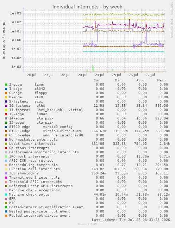Click the 'Avg:' column header
This screenshot has height=228, width=175.
pyautogui.click(x=140, y=80)
